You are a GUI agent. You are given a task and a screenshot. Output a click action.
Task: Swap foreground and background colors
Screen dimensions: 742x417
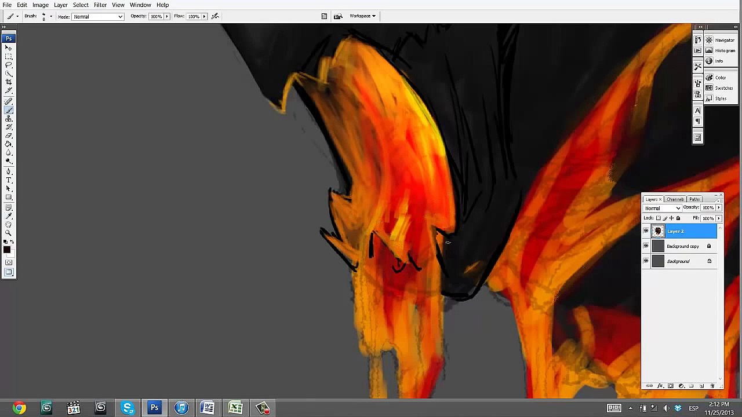pyautogui.click(x=12, y=243)
